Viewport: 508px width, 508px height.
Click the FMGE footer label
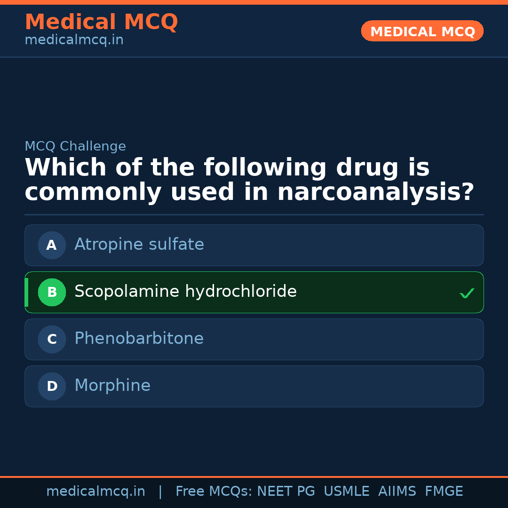pyautogui.click(x=444, y=492)
